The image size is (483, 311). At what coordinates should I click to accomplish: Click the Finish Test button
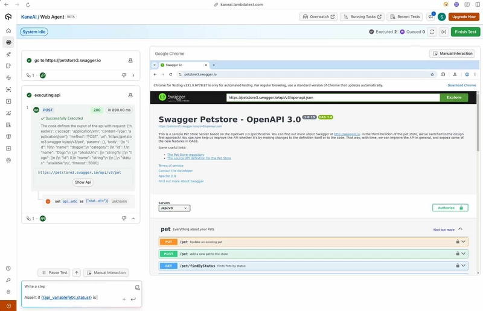465,32
